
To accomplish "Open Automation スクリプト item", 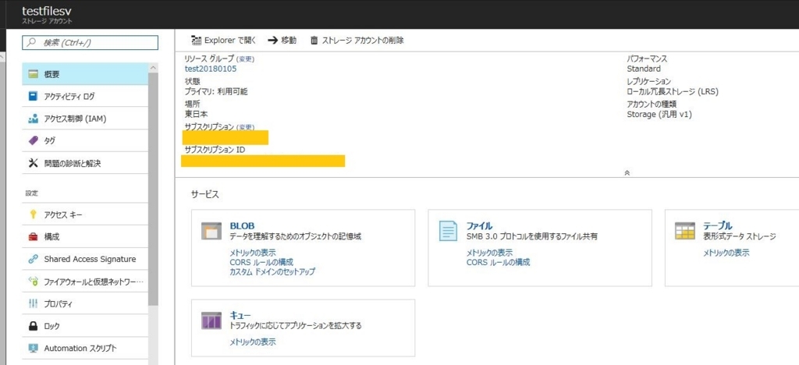I will (85, 348).
